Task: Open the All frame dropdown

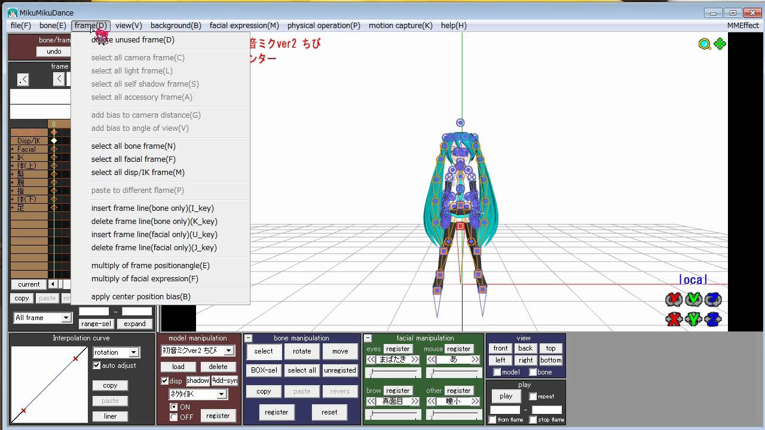Action: tap(66, 318)
